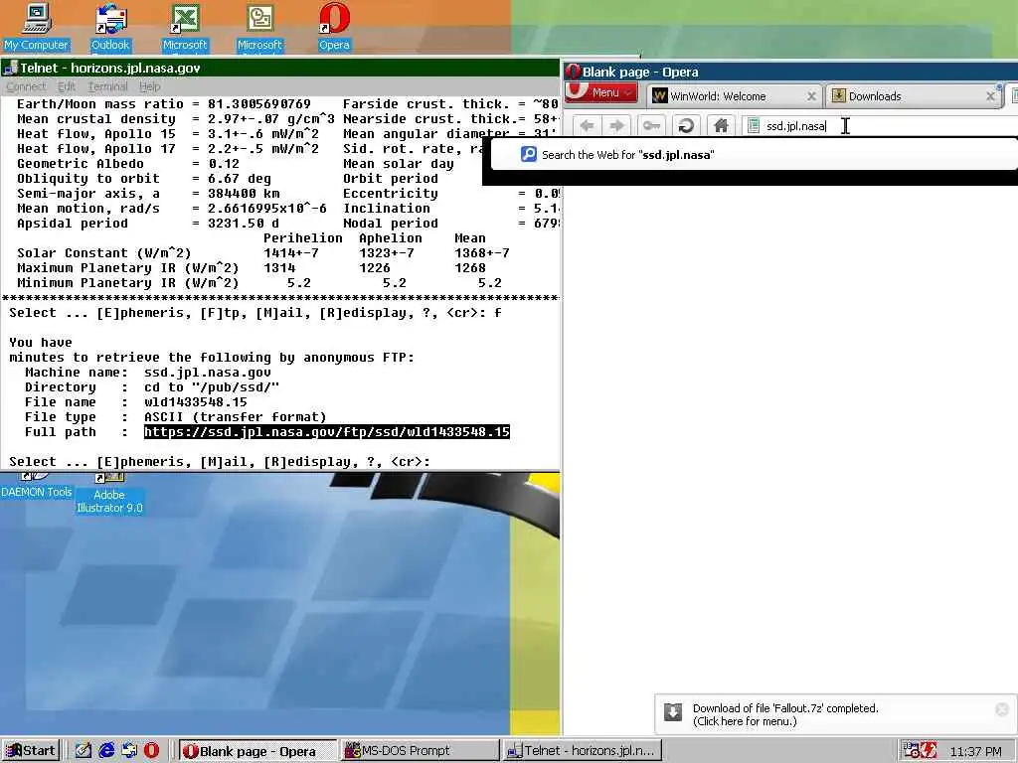Reload the page in Opera
Image resolution: width=1018 pixels, height=763 pixels.
(x=686, y=126)
